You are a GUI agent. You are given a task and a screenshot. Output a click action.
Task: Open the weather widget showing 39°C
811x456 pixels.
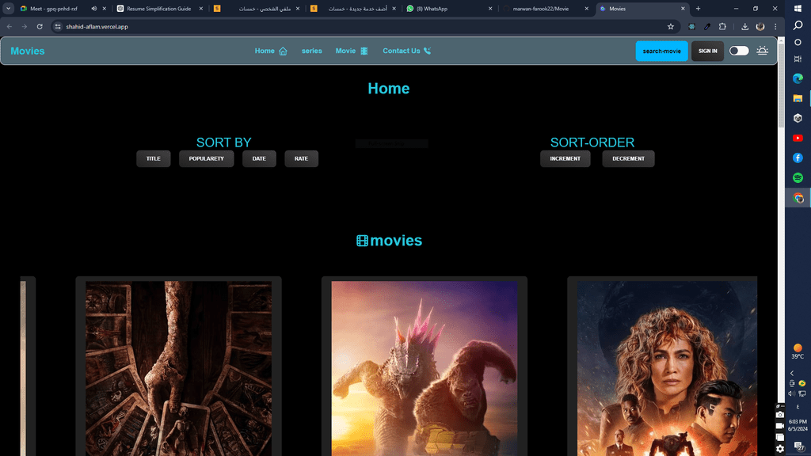point(798,351)
